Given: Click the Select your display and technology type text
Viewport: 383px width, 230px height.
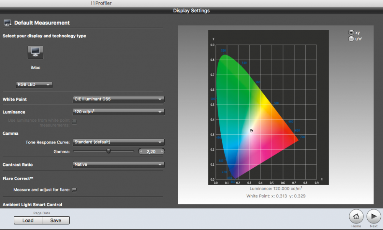Looking at the screenshot, I should (44, 36).
